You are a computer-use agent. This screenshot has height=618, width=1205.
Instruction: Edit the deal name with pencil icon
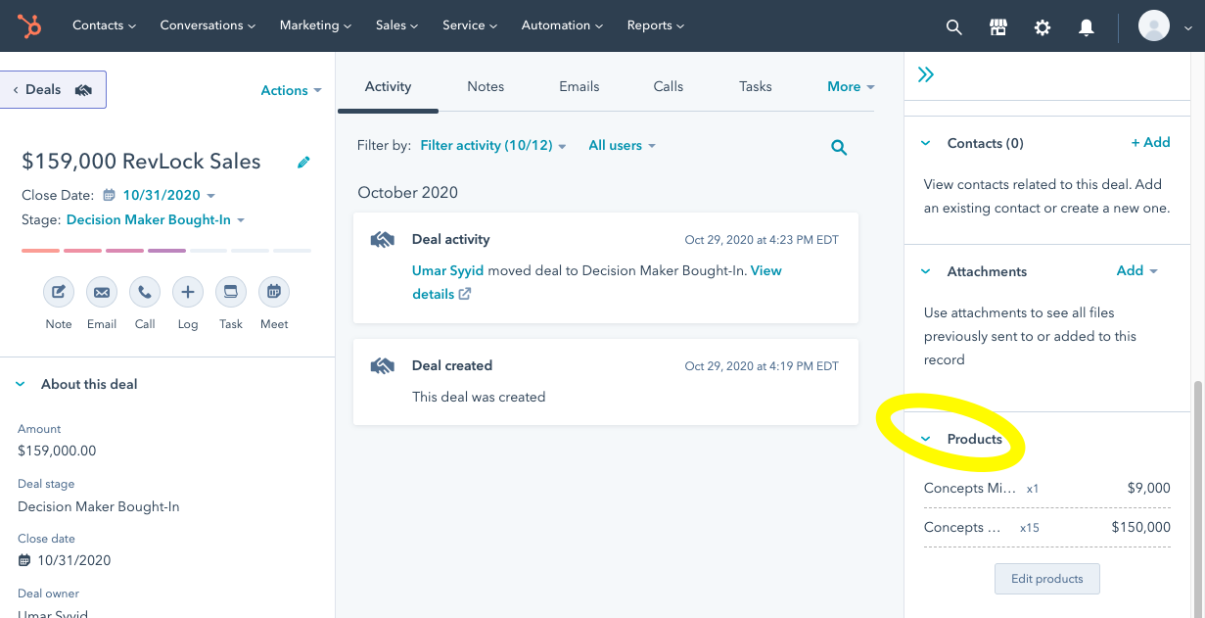pyautogui.click(x=303, y=163)
